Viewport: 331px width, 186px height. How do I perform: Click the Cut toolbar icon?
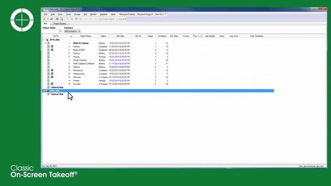click(x=68, y=19)
